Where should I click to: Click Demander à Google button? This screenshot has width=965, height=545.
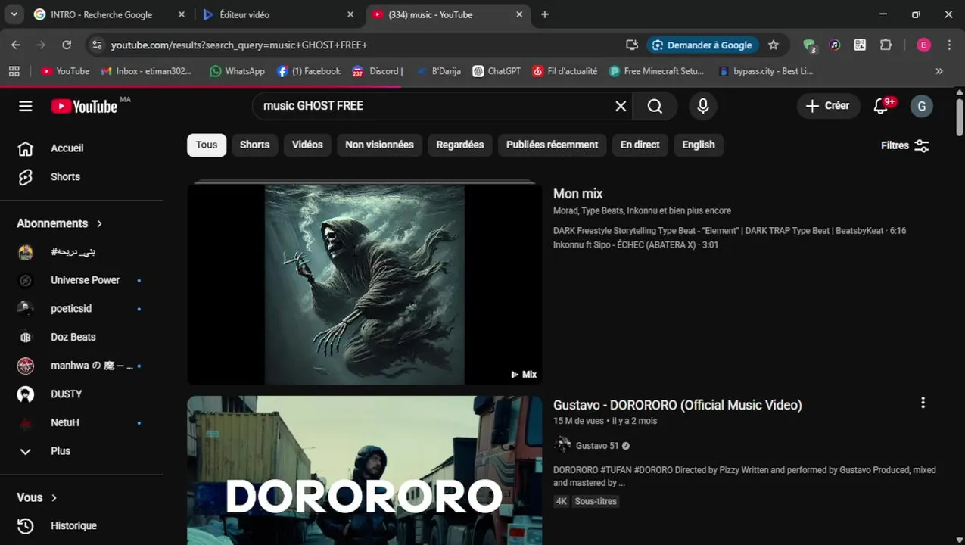point(702,45)
